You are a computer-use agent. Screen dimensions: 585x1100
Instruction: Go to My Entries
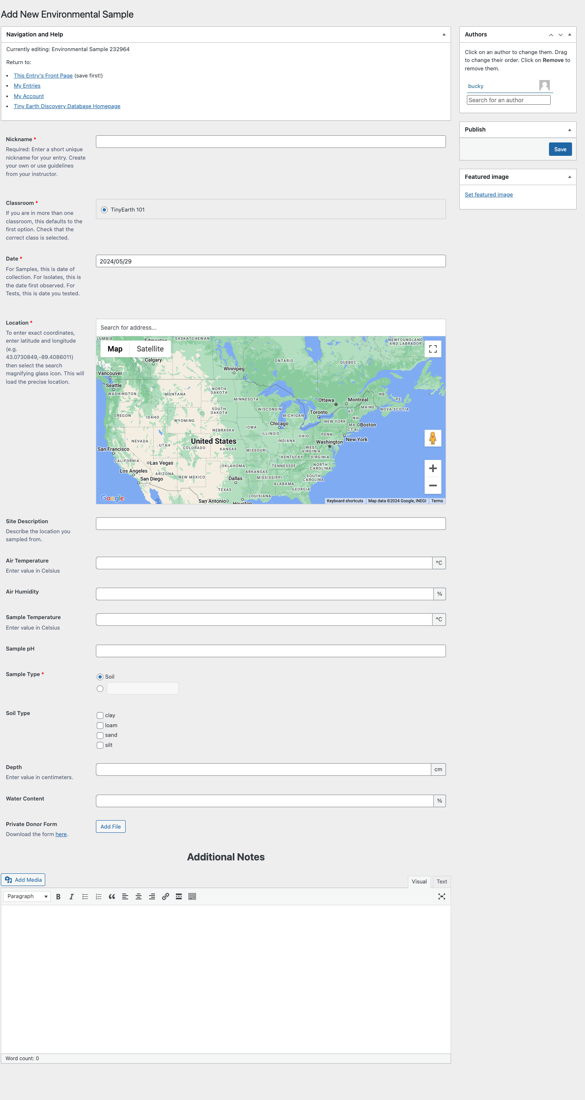click(27, 86)
